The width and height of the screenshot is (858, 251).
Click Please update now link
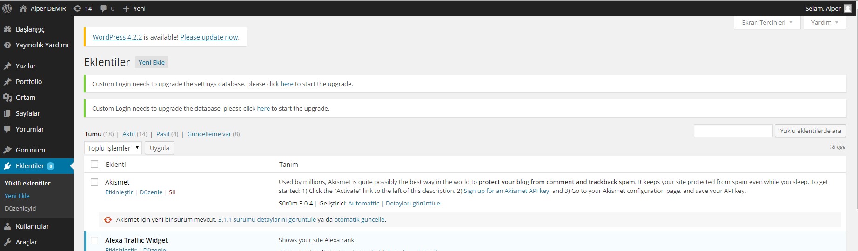click(x=209, y=37)
